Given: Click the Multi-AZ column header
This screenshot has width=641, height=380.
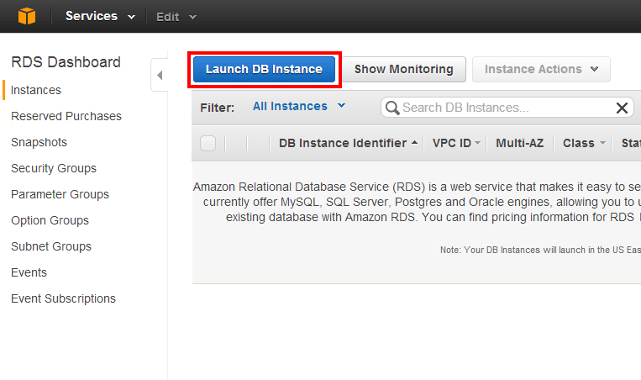Looking at the screenshot, I should point(519,143).
